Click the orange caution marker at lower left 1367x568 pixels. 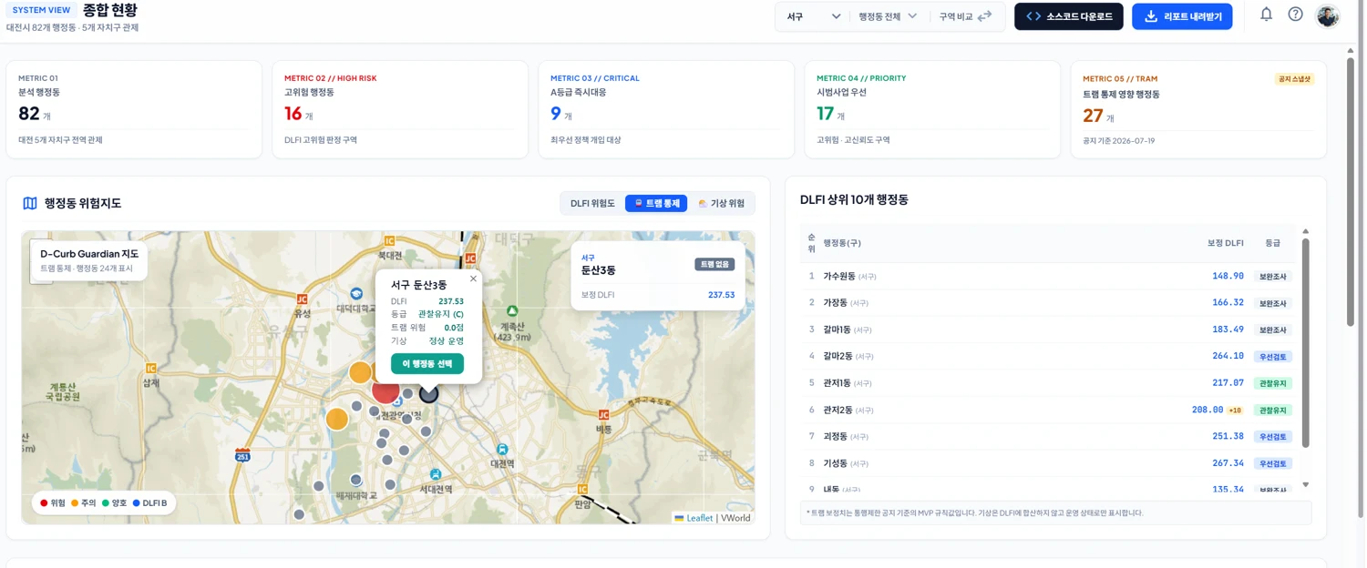(x=337, y=419)
